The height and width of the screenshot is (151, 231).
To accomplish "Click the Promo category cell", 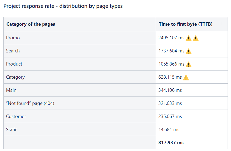I will point(13,38).
